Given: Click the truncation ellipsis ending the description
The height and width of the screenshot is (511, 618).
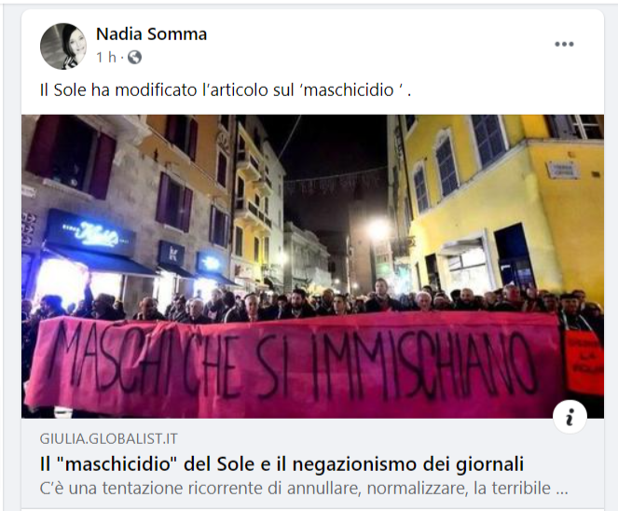Looking at the screenshot, I should click(562, 490).
